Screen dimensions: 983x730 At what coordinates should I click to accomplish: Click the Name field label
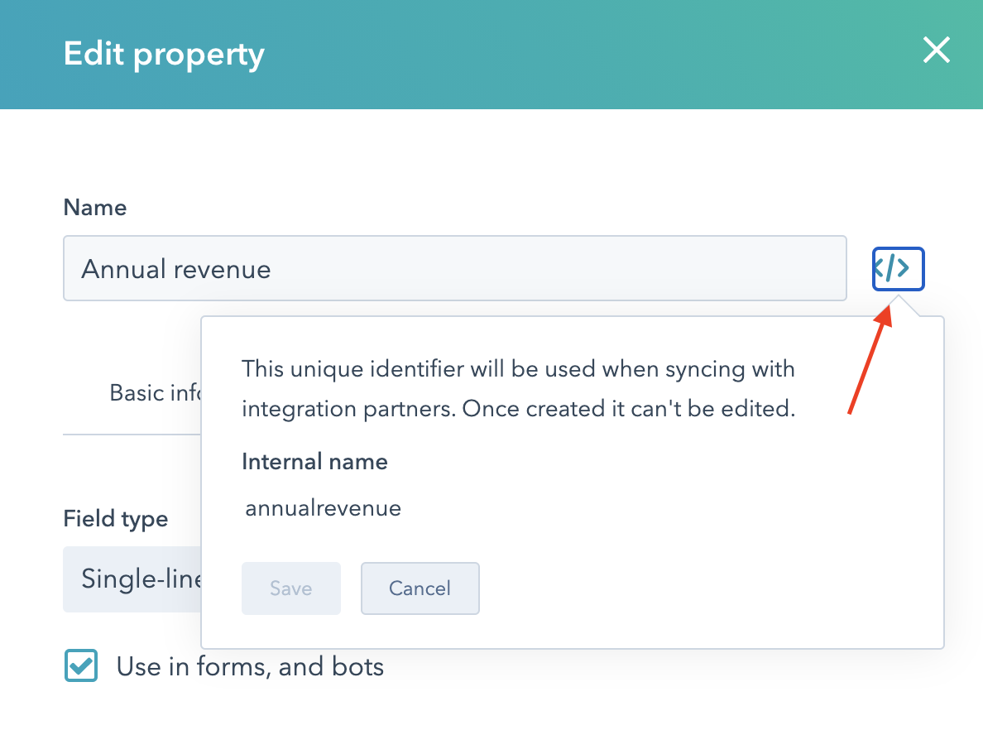click(x=95, y=207)
